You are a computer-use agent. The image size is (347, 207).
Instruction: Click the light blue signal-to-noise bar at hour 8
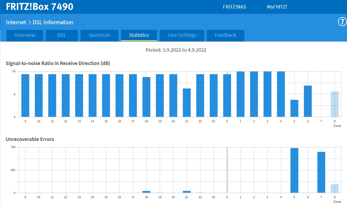pyautogui.click(x=334, y=104)
